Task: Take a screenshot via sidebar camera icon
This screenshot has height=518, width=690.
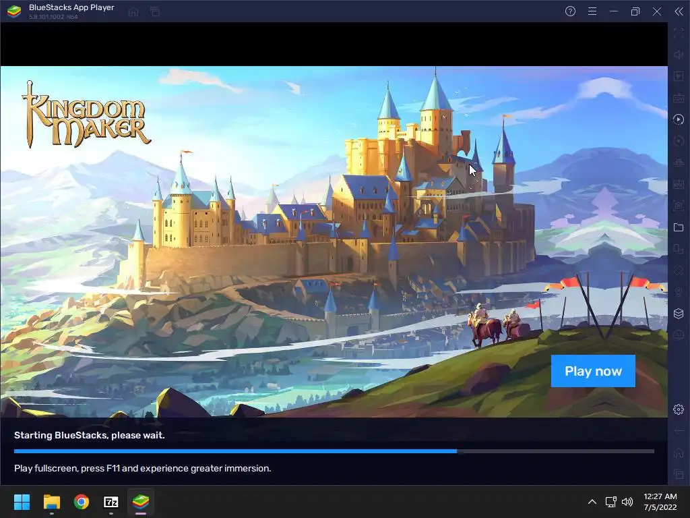Action: click(679, 206)
